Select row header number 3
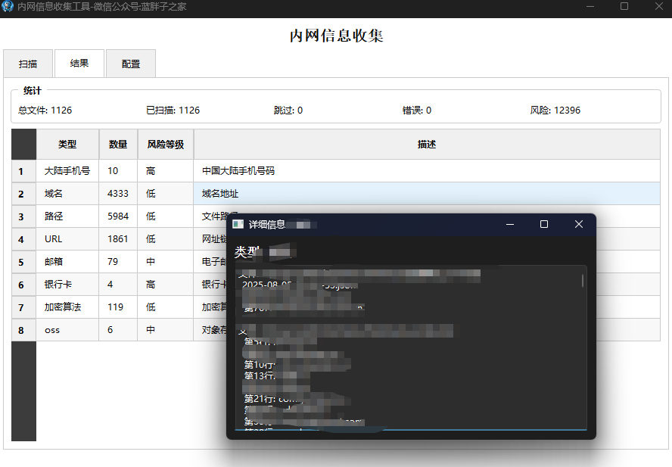Screen dimensions: 672x467 (x=23, y=216)
